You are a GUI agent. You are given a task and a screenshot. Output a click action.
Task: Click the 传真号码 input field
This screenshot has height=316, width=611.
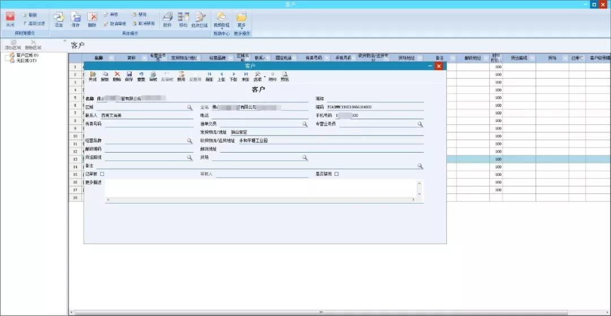coord(149,124)
